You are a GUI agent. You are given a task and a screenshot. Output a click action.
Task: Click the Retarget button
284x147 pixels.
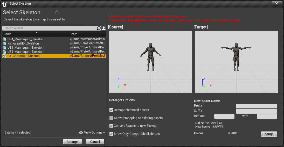click(72, 142)
